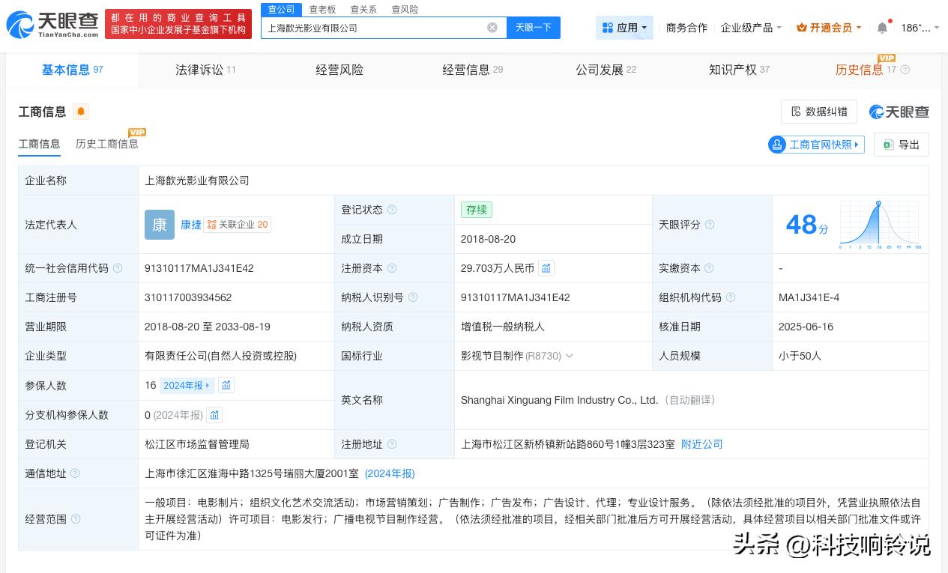Click the help icon next to 天眼评分
This screenshot has height=573, width=948.
pyautogui.click(x=710, y=225)
